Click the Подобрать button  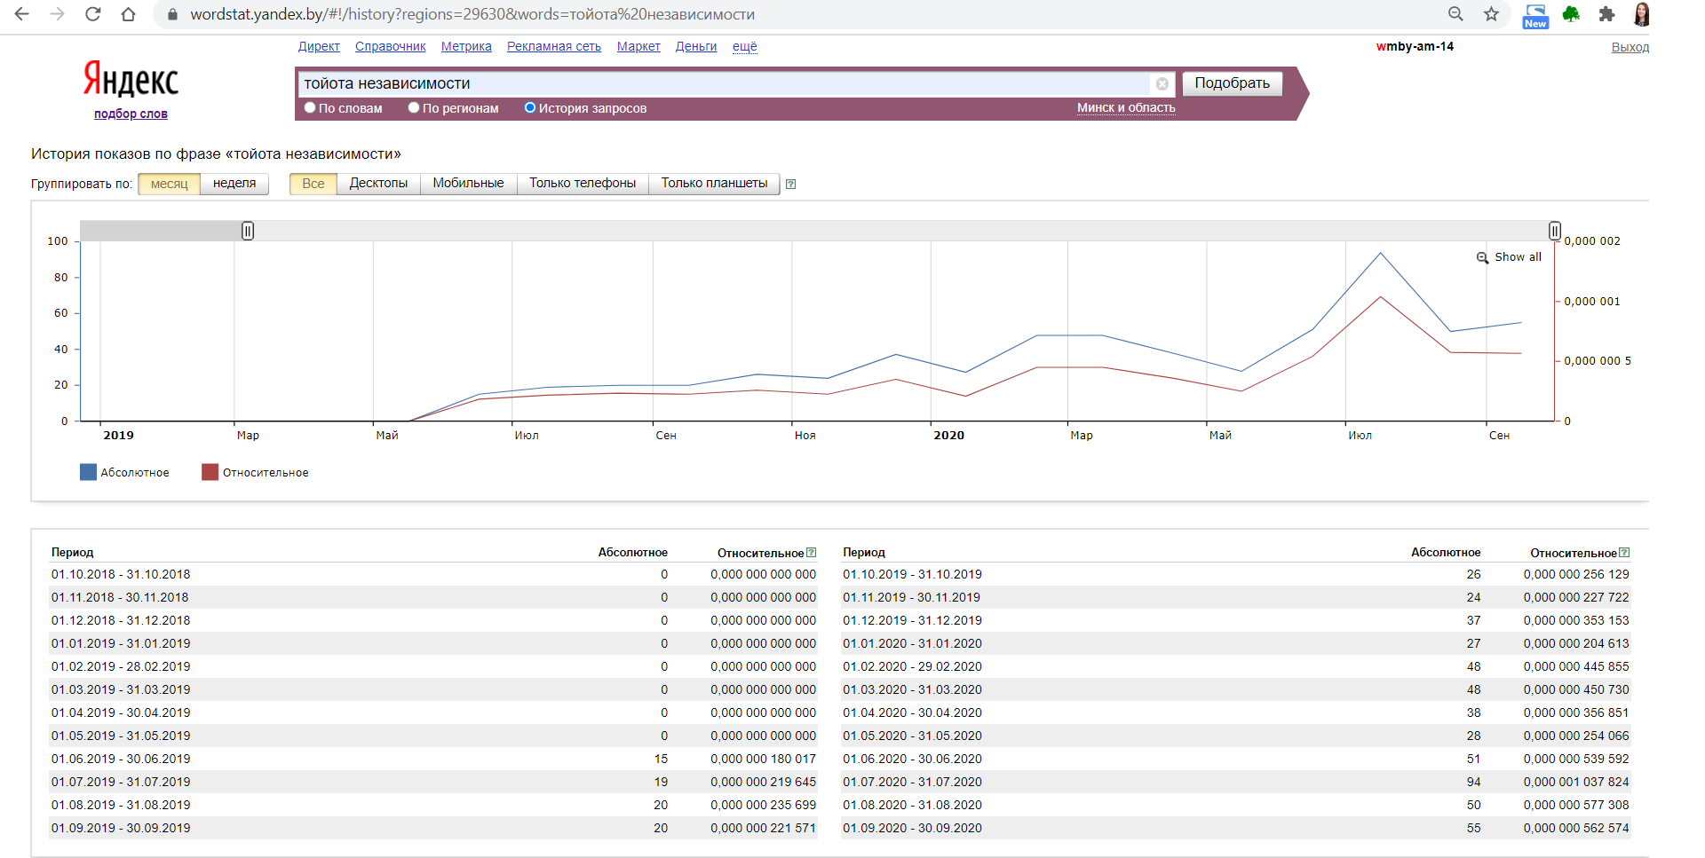coord(1233,83)
